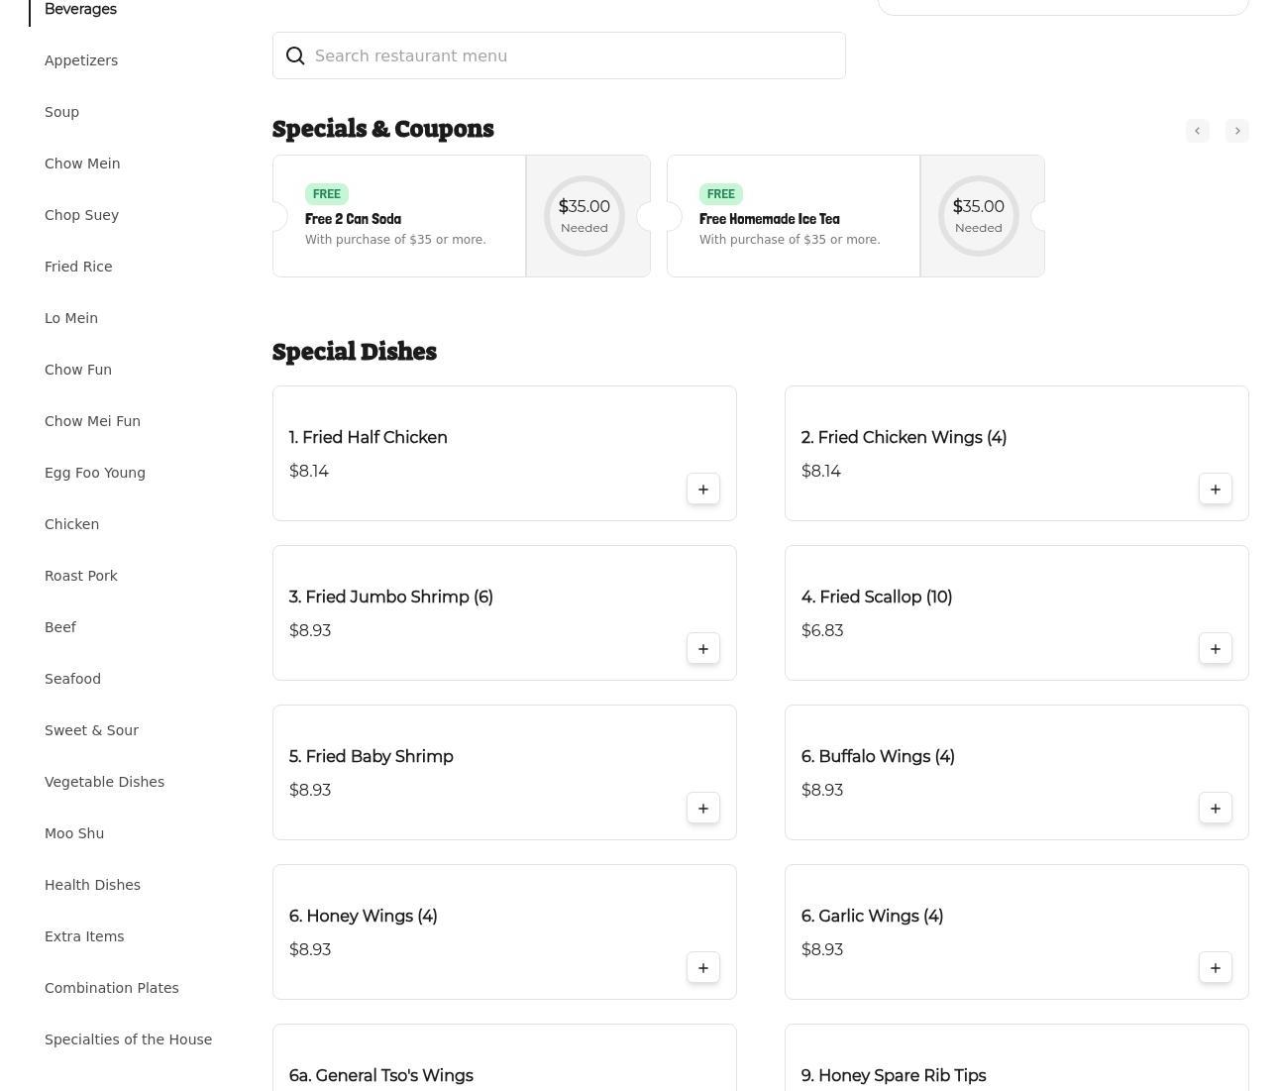Click the $35.00 Needed ring on ice tea coupon
Image resolution: width=1278 pixels, height=1091 pixels.
[979, 216]
